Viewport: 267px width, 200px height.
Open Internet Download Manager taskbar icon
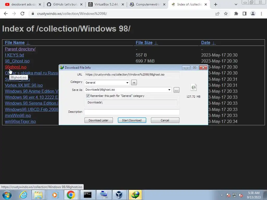point(135,195)
